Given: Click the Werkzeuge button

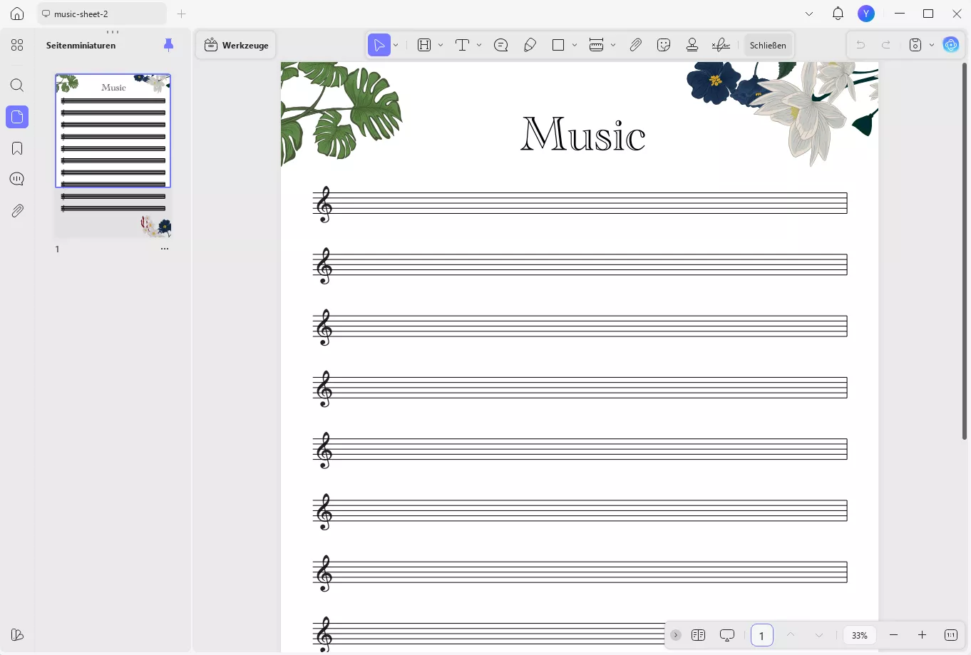Looking at the screenshot, I should pos(236,45).
